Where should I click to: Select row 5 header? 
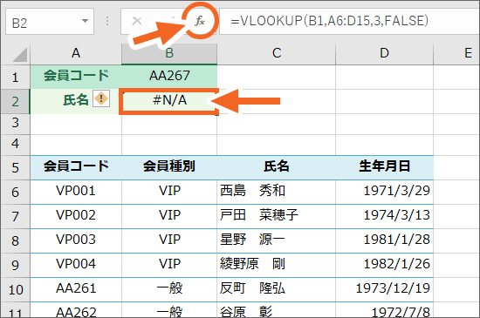coord(15,167)
